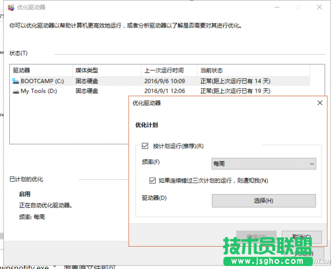The width and height of the screenshot is (334, 269).
Task: Select the BOOTCAMP (C:) last-run date 2016/9/6
Action: coord(164,81)
